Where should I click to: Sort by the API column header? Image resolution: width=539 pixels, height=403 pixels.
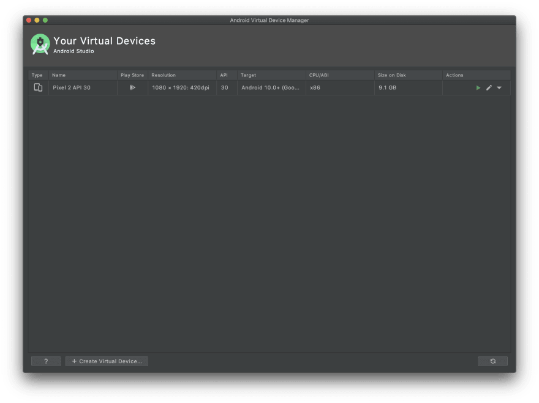(x=227, y=75)
